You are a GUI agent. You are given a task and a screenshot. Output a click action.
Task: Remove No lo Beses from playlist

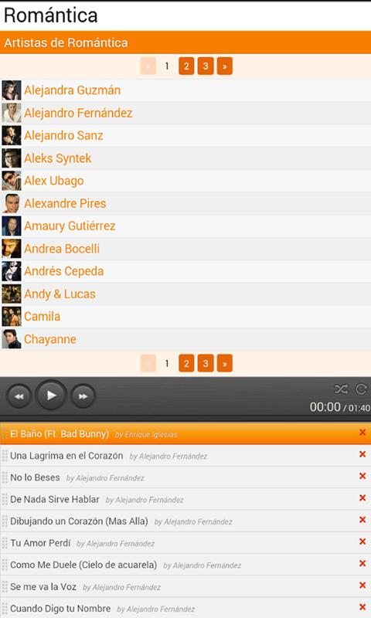(x=362, y=476)
